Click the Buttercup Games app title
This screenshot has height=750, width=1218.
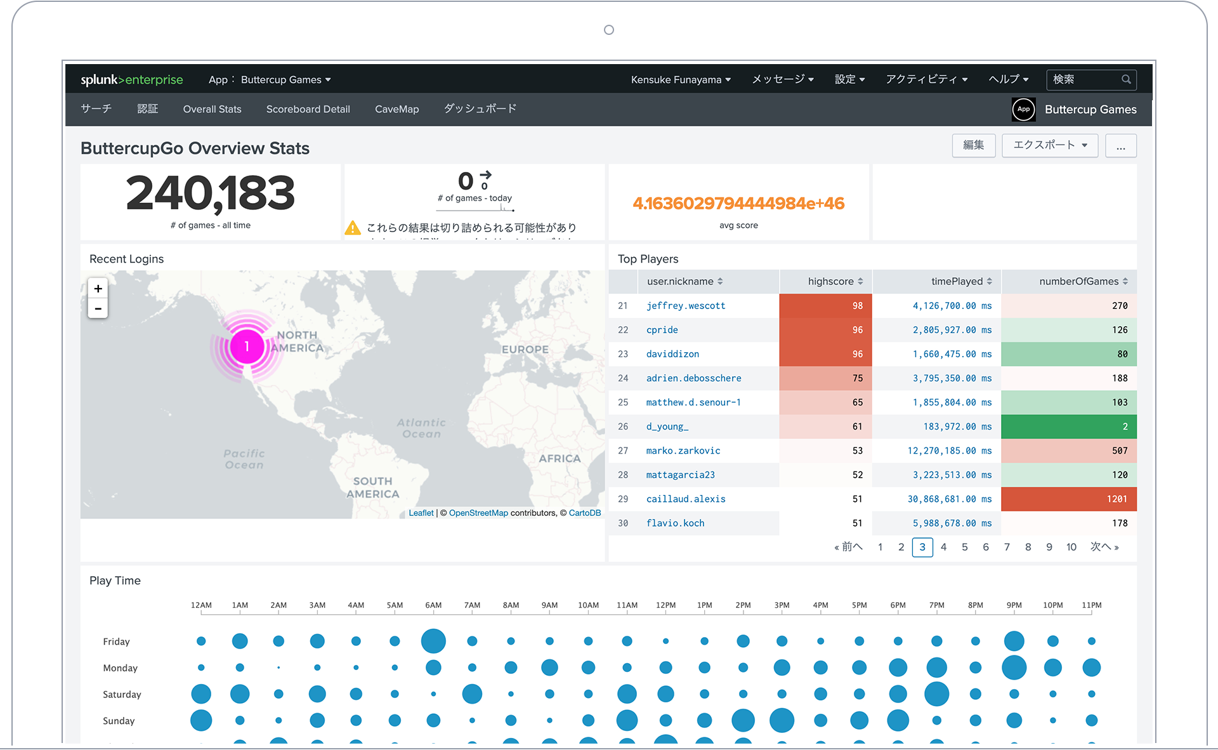tap(1090, 109)
